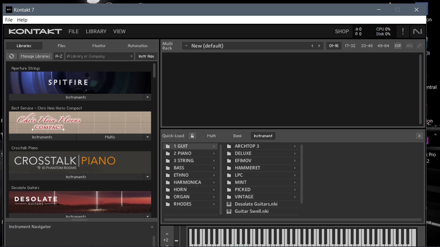Open the VIEW menu in Kontakt header
The height and width of the screenshot is (247, 440).
(120, 31)
